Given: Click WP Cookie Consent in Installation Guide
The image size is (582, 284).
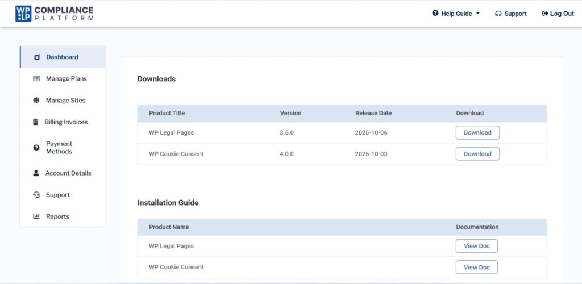Looking at the screenshot, I should tap(176, 267).
